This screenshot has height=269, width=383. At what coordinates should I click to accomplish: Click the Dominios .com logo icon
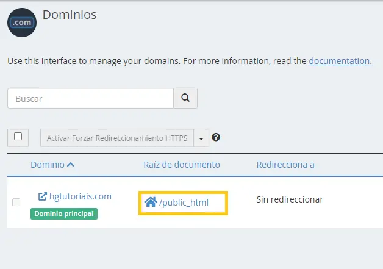pos(22,23)
